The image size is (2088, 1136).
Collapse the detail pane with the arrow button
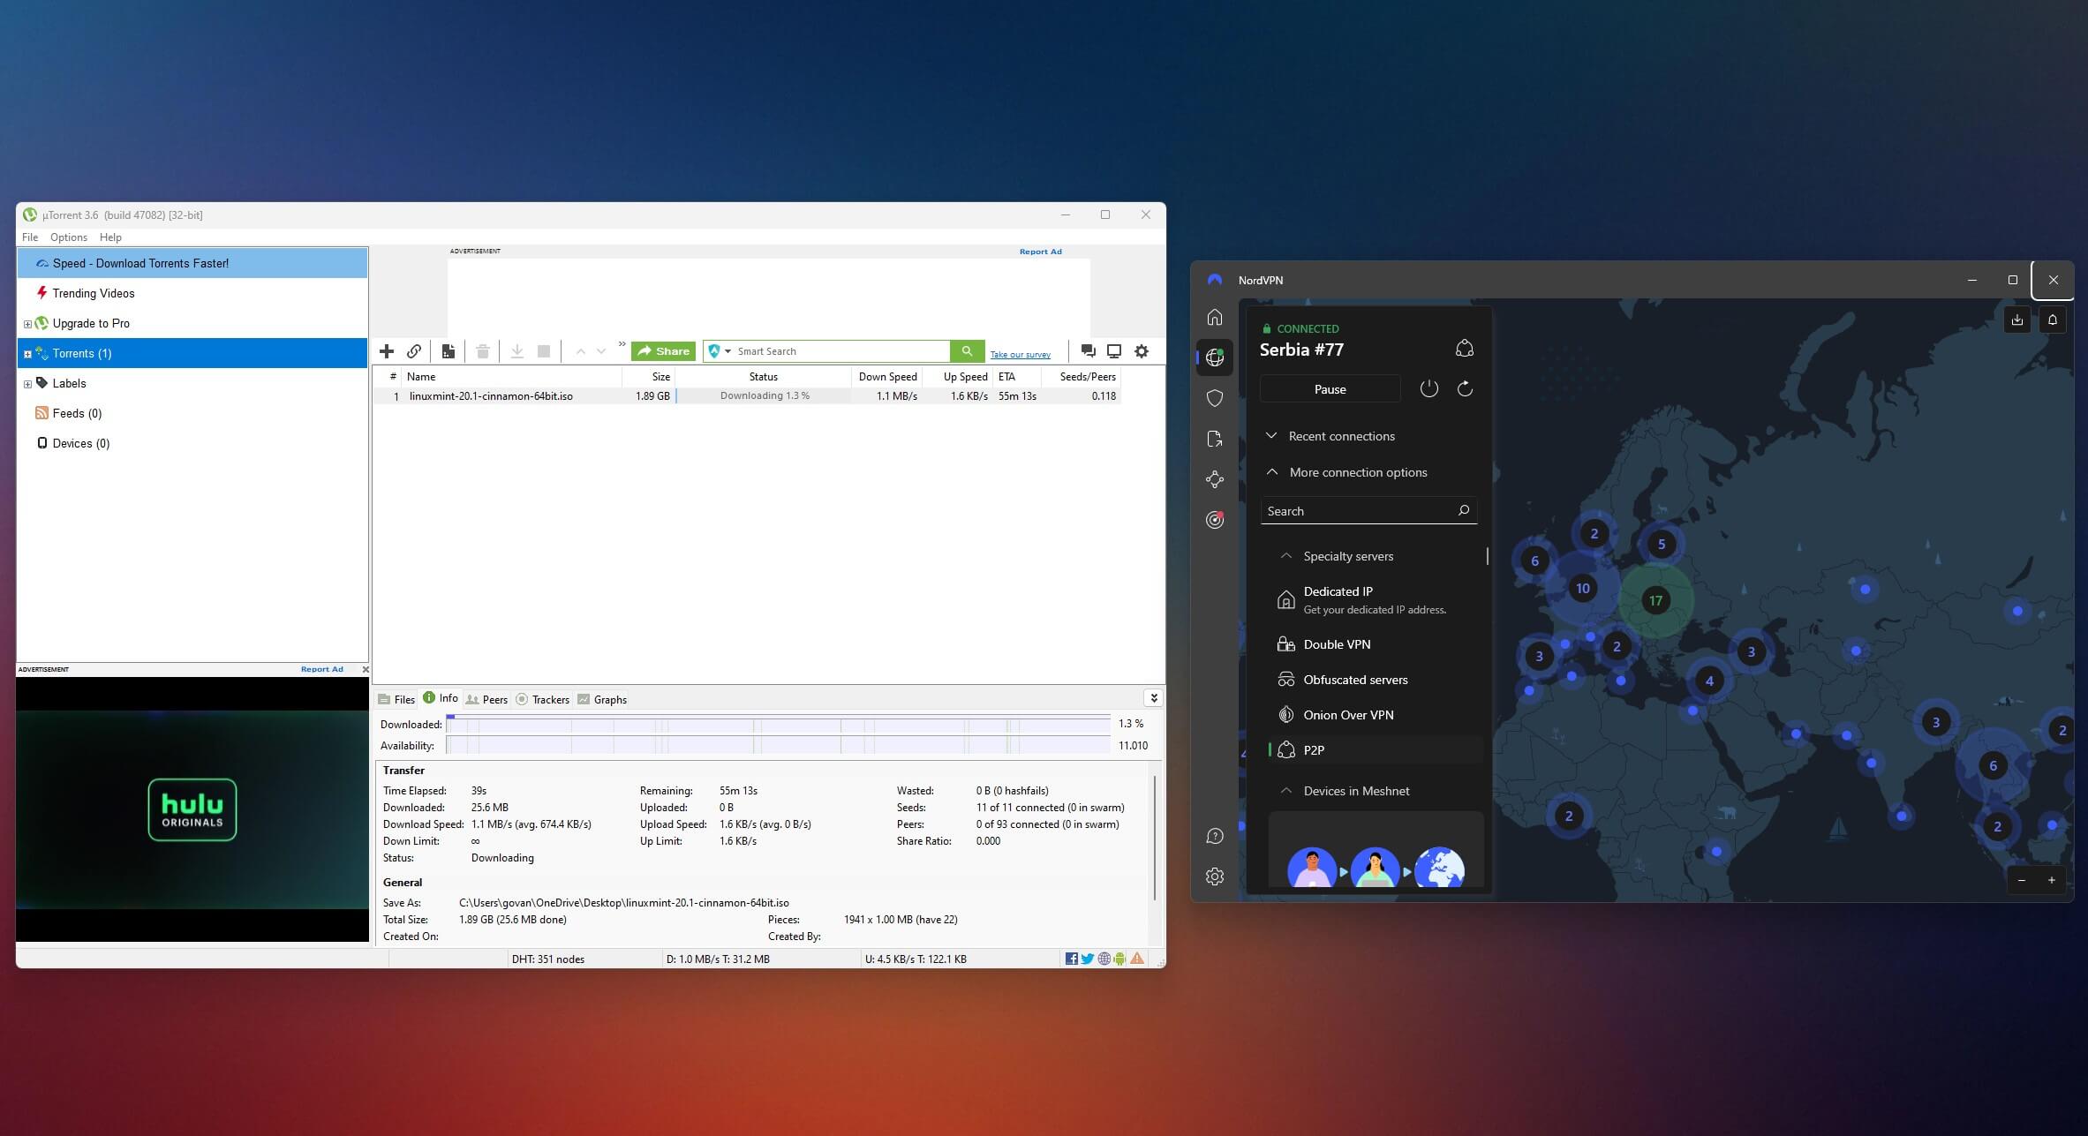tap(1153, 698)
